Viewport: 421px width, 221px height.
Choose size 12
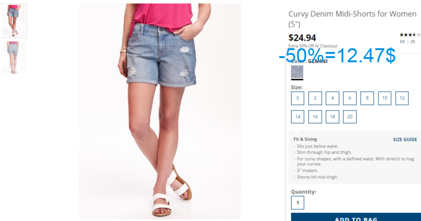402,98
